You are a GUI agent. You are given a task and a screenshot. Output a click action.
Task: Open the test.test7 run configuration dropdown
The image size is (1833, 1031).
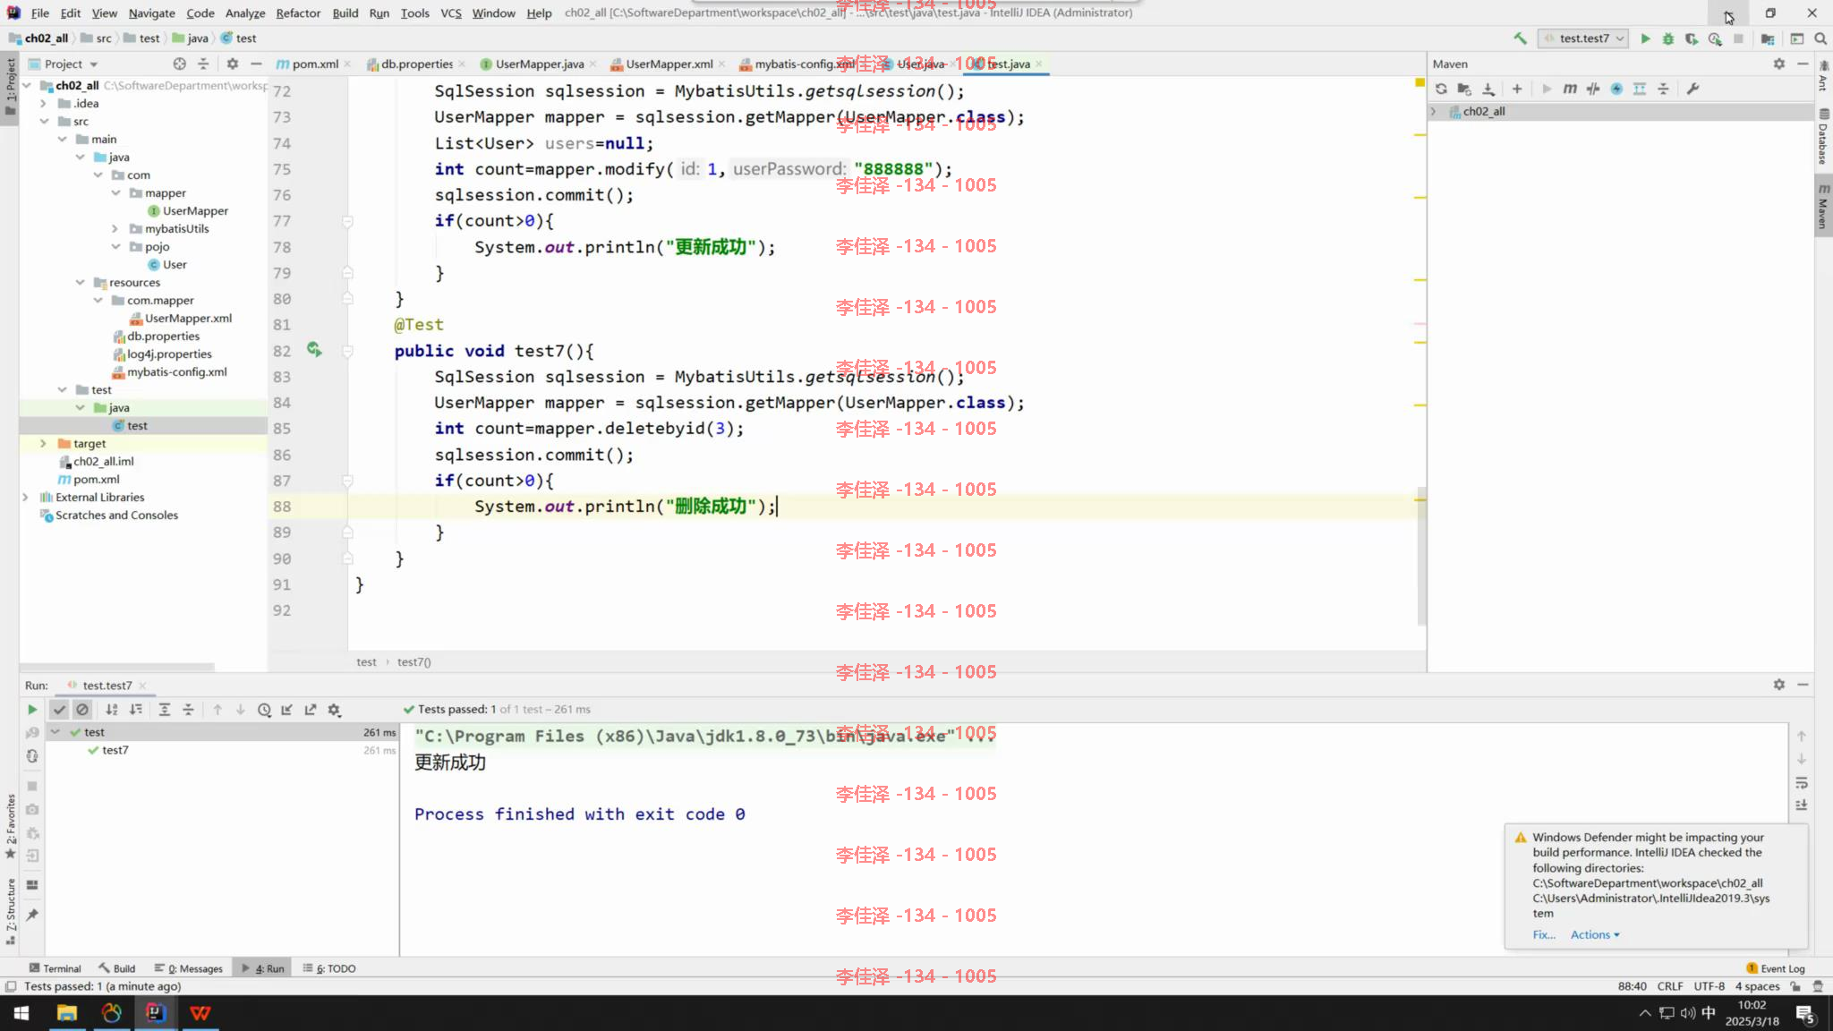pyautogui.click(x=1583, y=38)
